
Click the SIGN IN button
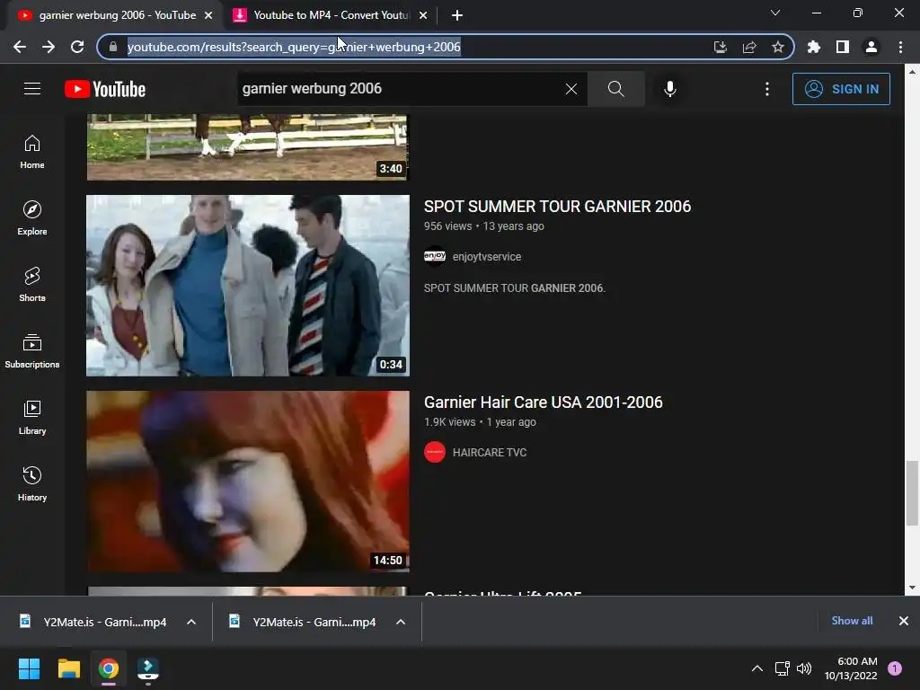(841, 89)
